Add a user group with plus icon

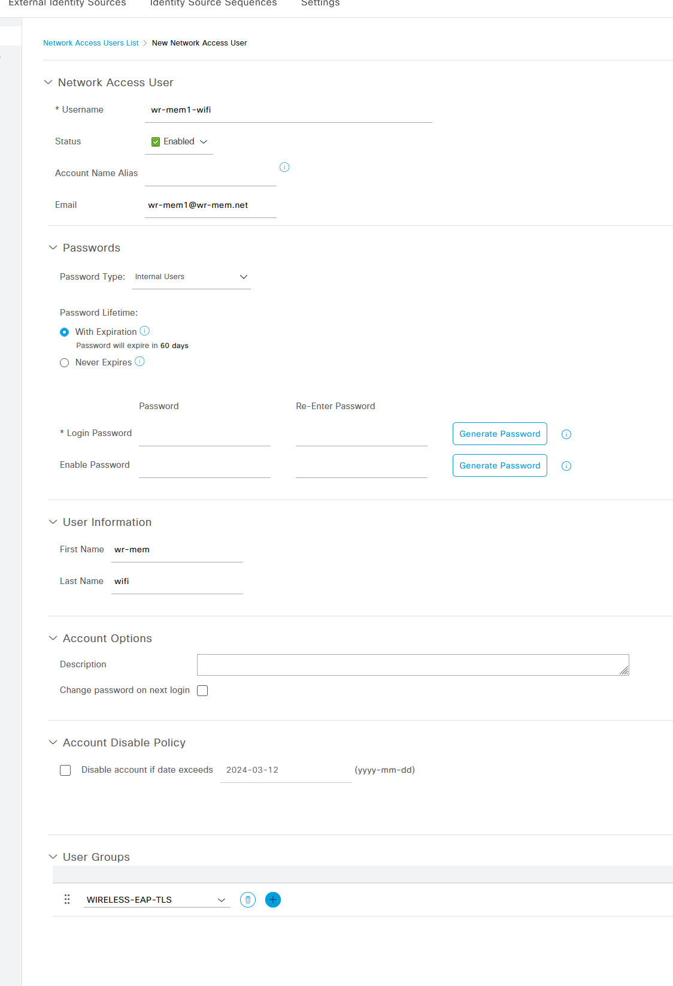(x=273, y=900)
